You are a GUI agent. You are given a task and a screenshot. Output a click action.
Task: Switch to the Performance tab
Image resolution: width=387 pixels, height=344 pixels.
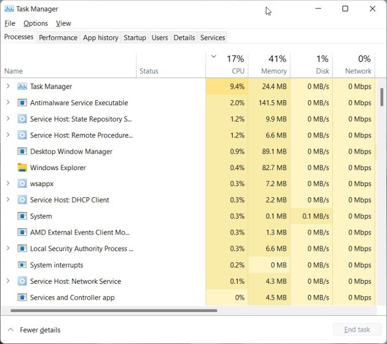[58, 37]
